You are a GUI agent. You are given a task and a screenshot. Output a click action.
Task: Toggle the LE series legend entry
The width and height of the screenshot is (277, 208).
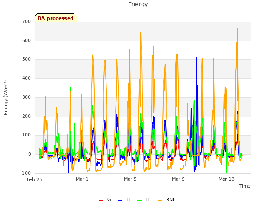click(144, 199)
